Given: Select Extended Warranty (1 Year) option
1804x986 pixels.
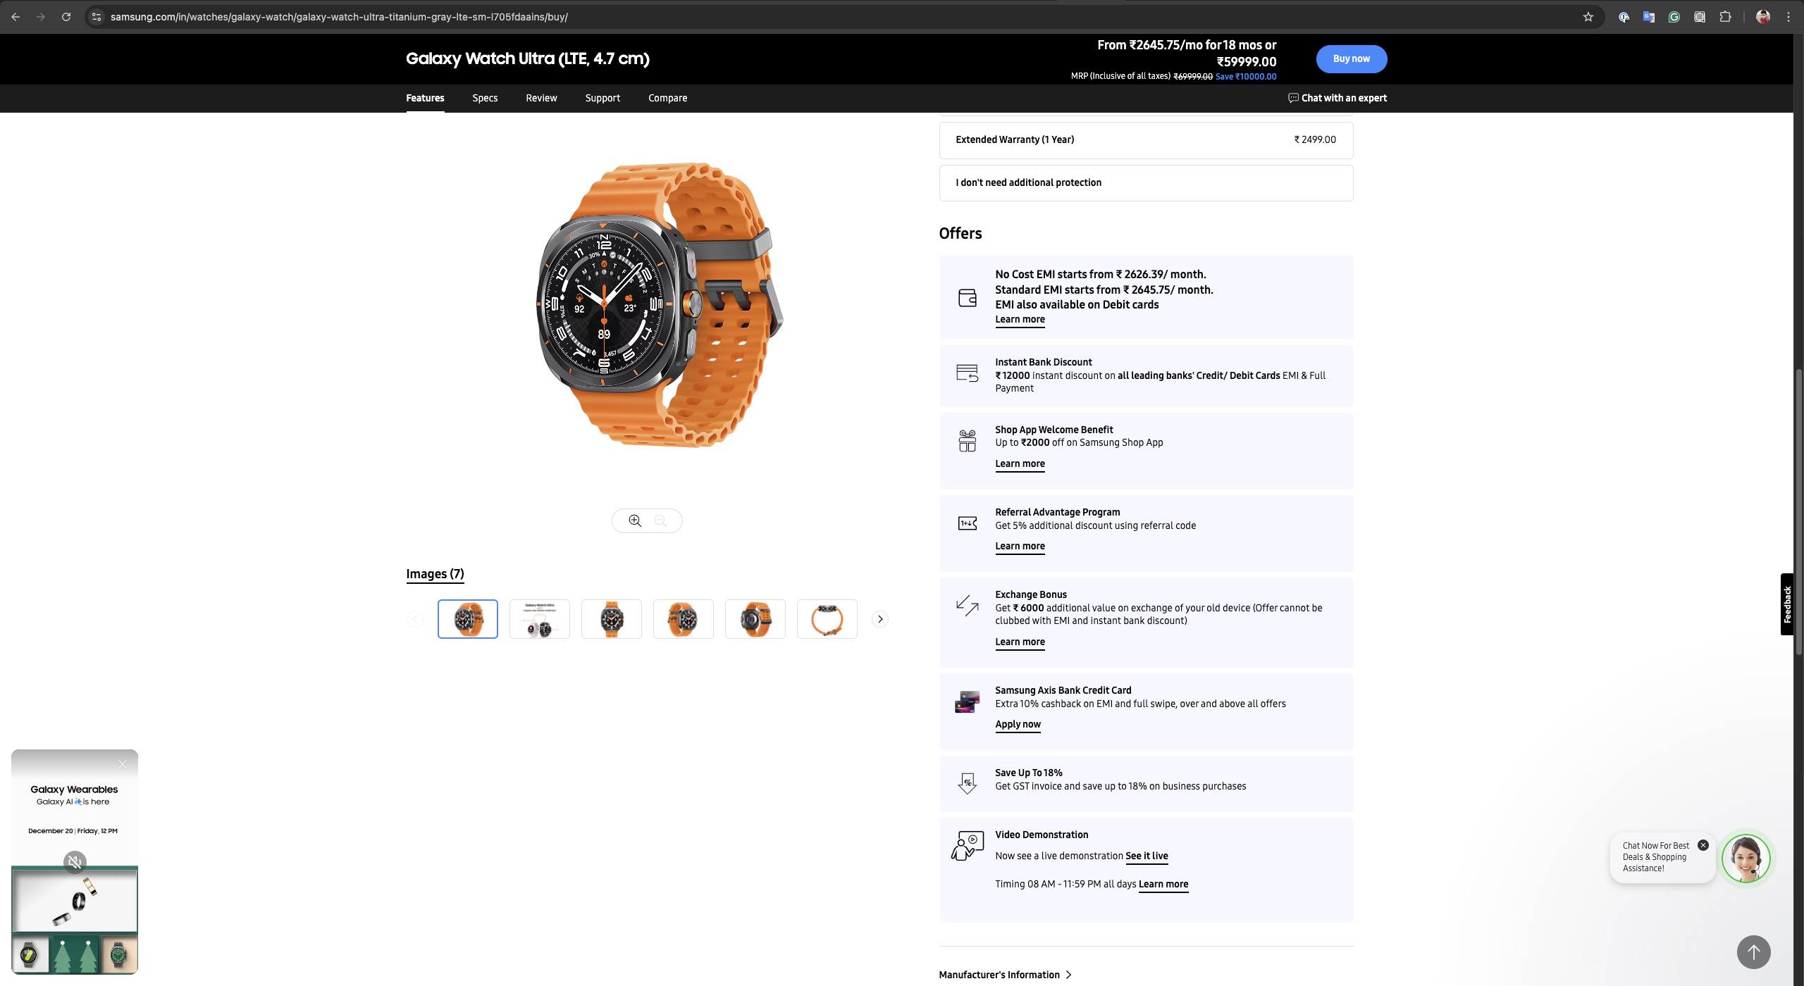Looking at the screenshot, I should coord(1146,139).
